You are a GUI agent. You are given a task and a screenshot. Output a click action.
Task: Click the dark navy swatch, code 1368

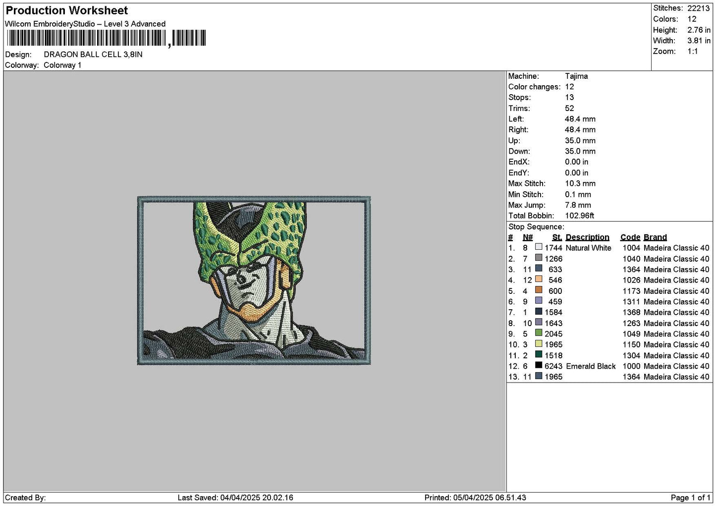[539, 311]
